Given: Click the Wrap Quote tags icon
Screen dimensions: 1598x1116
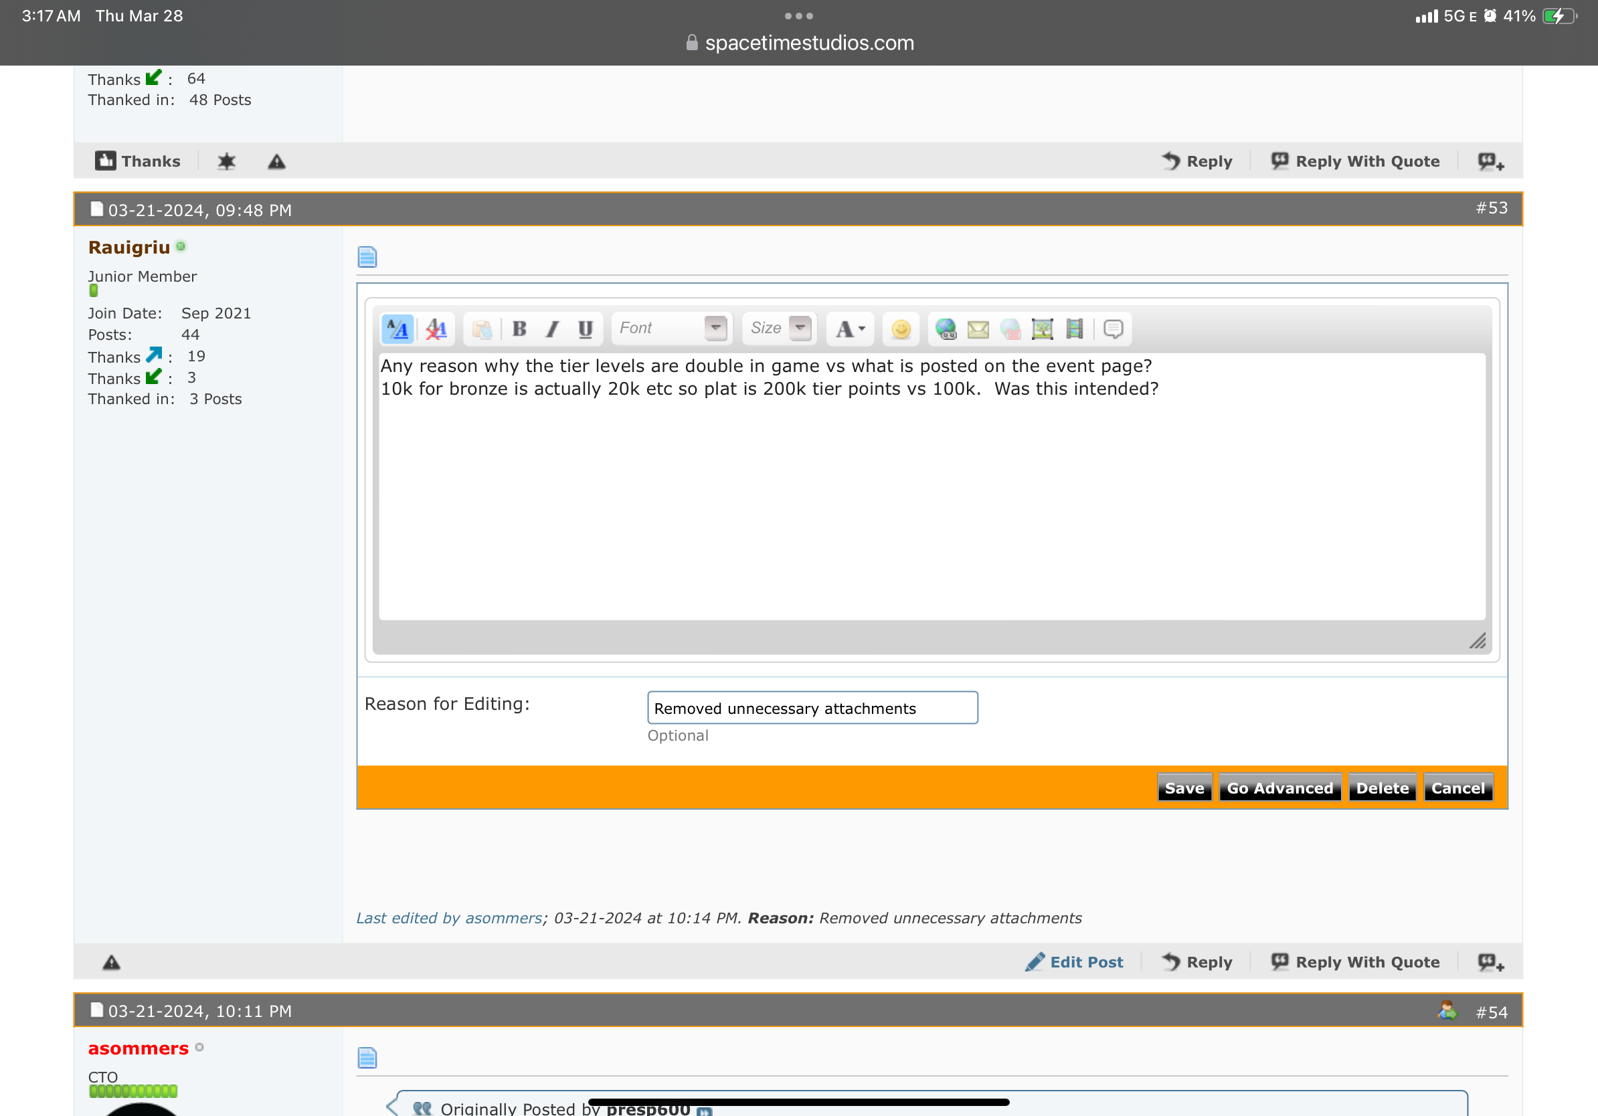Looking at the screenshot, I should tap(1113, 329).
